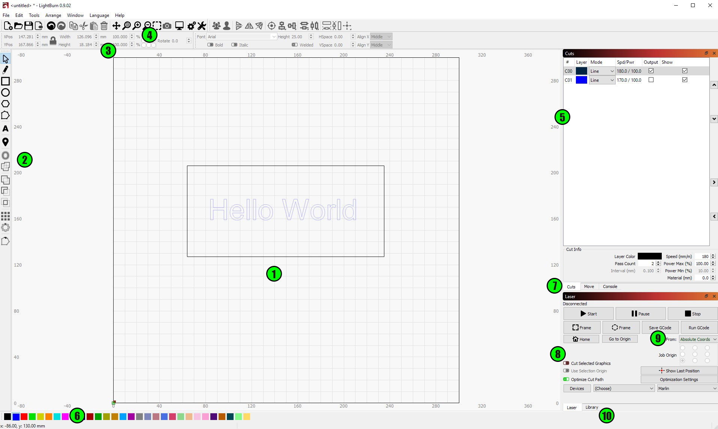Switch to the Console tab
718x429 pixels.
pos(610,286)
